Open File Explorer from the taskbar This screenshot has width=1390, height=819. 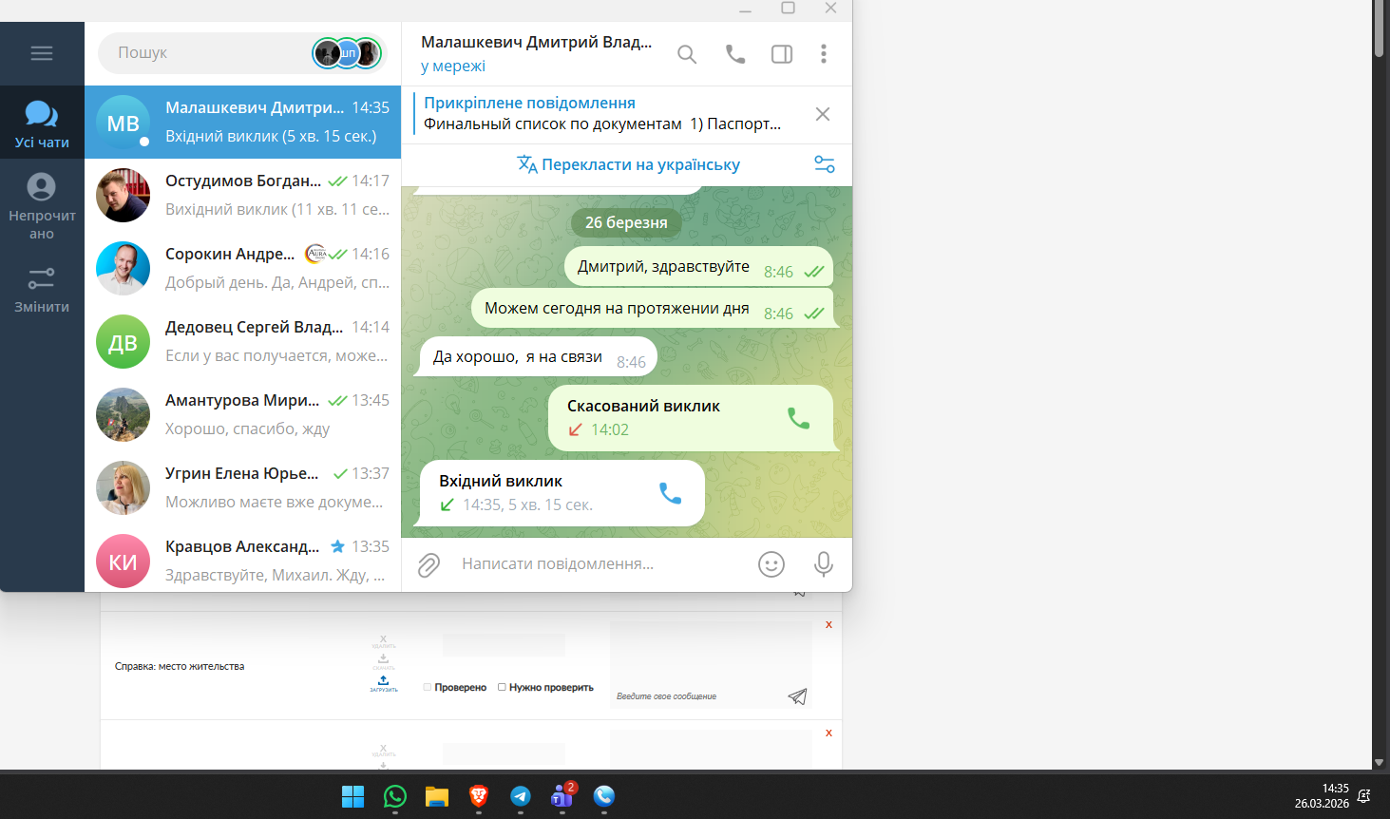point(437,796)
